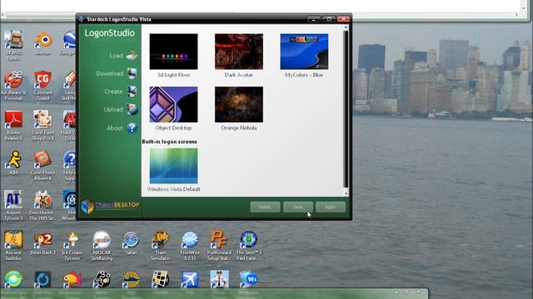Launch Train Simulator from desktop
Image resolution: width=533 pixels, height=299 pixels.
[x=161, y=246]
